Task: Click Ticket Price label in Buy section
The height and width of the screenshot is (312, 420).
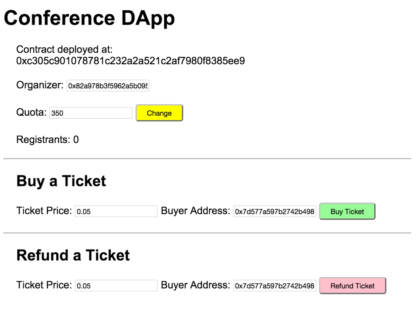Action: [x=44, y=211]
